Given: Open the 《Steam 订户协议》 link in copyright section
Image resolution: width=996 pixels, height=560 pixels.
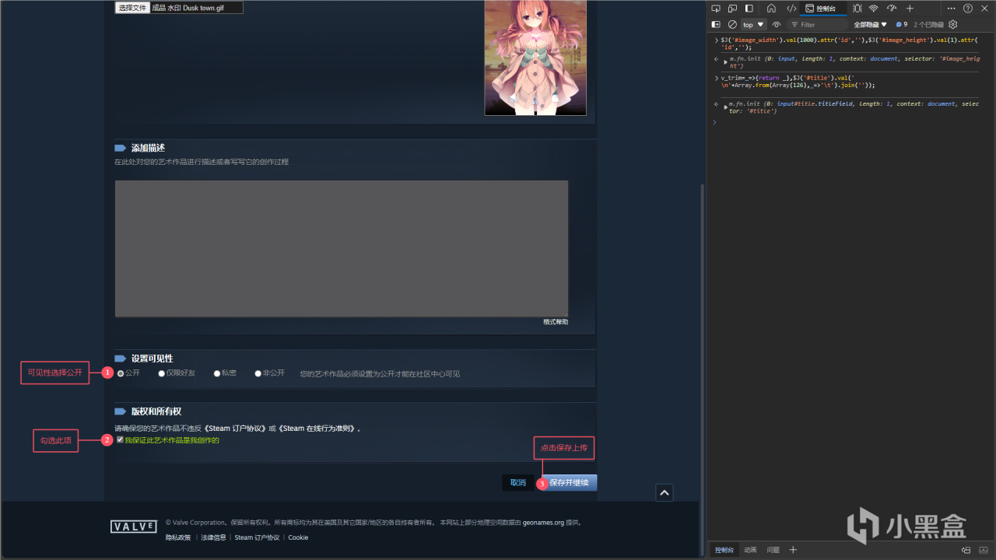Looking at the screenshot, I should 233,429.
